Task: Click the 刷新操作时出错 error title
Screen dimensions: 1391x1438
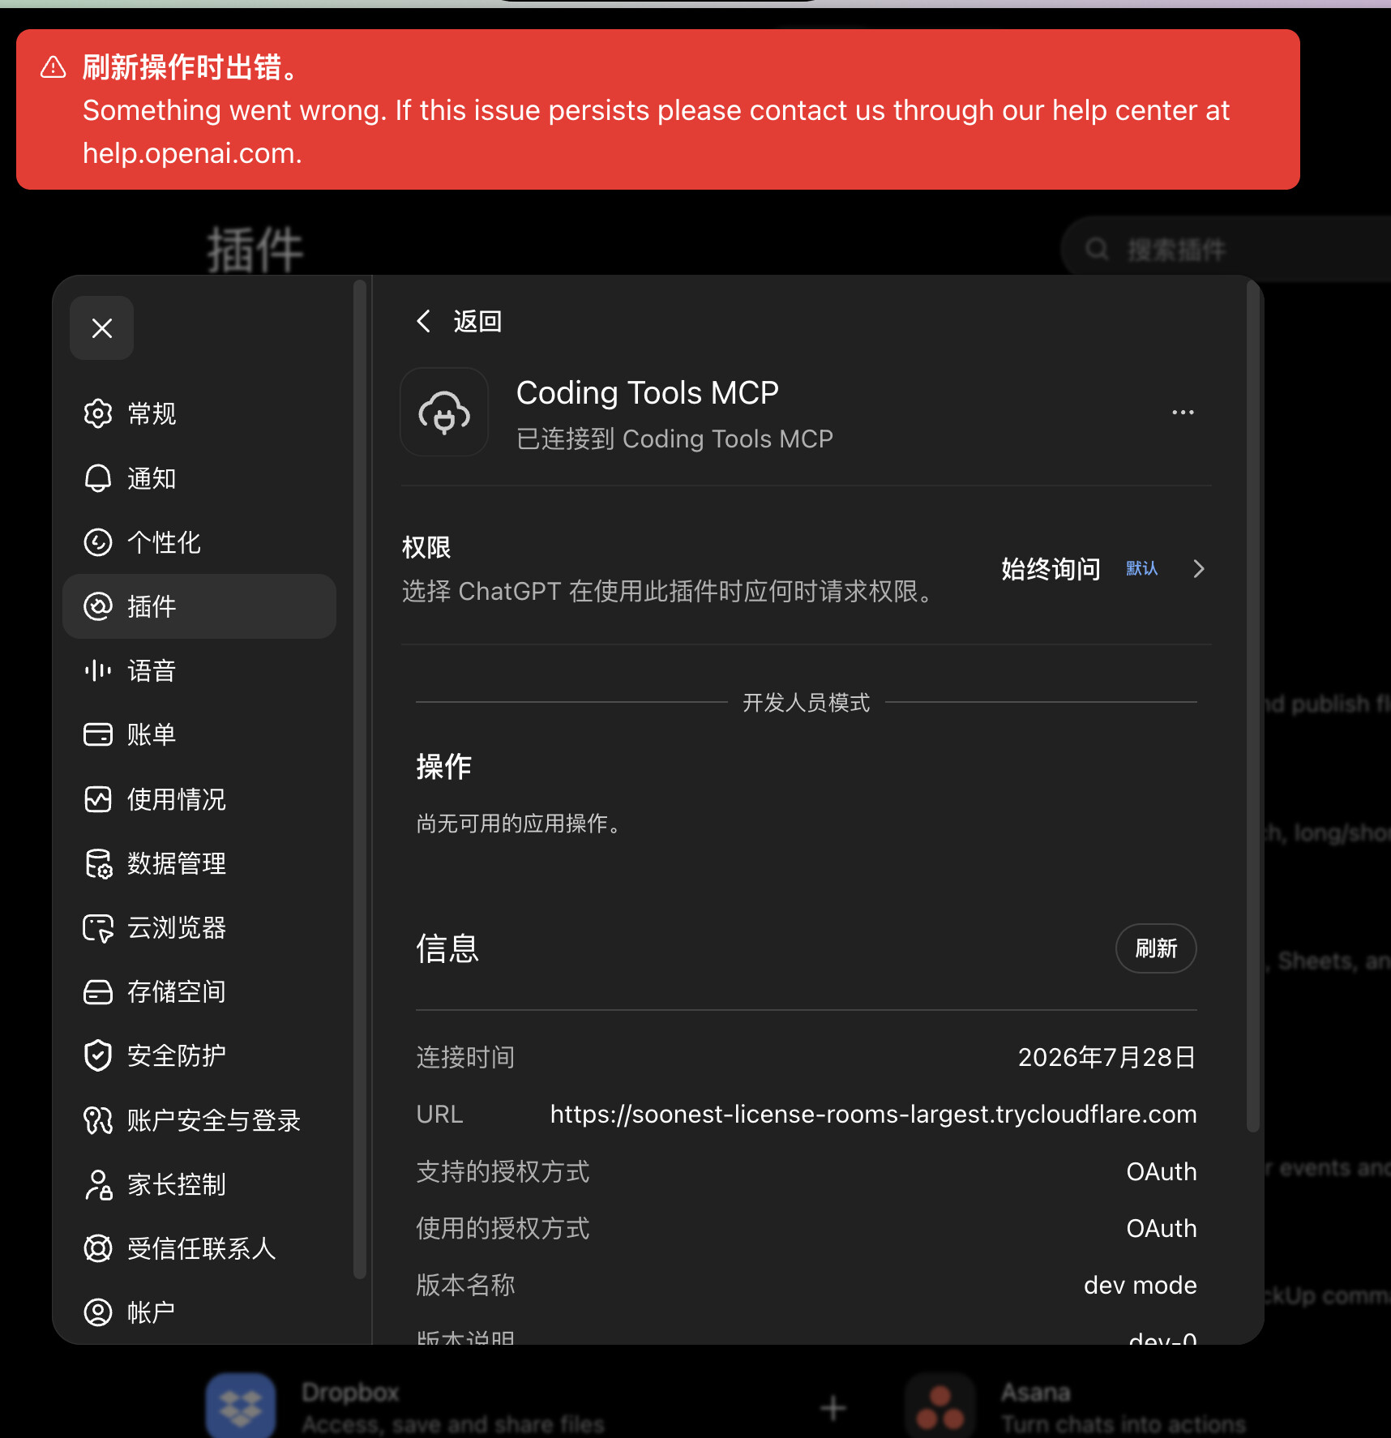Action: [194, 67]
